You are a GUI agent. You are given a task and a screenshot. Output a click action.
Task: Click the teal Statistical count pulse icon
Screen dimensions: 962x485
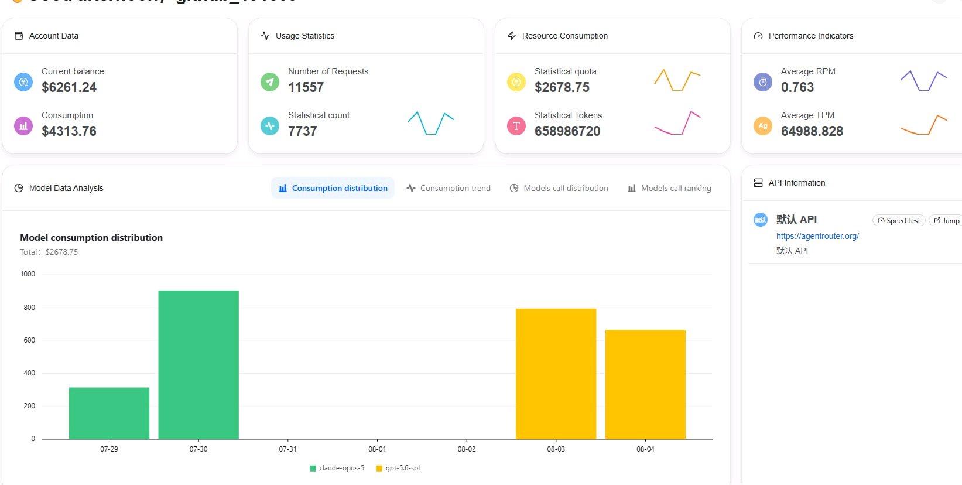[x=270, y=126]
